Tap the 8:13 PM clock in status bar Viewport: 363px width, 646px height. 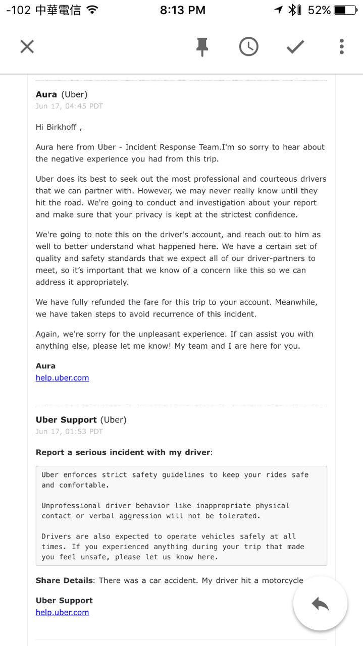[182, 10]
